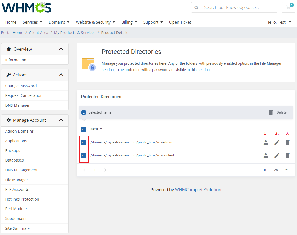
Task: Go to Home in the navbar
Action: click(x=11, y=22)
